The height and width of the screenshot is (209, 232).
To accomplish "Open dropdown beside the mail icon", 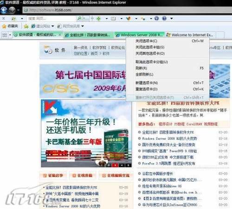I will click(x=122, y=19).
